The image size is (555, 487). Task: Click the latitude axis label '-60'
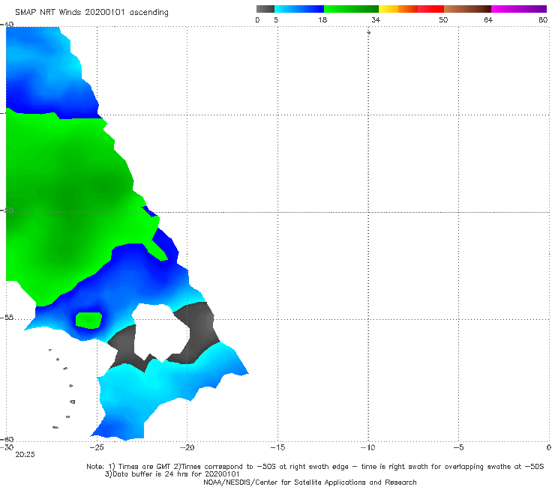click(x=7, y=439)
